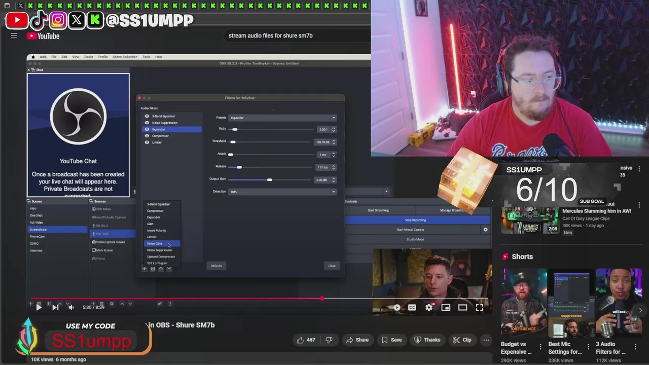Focus the YouTube search field
Viewport: 649px width, 365px height.
pos(298,36)
